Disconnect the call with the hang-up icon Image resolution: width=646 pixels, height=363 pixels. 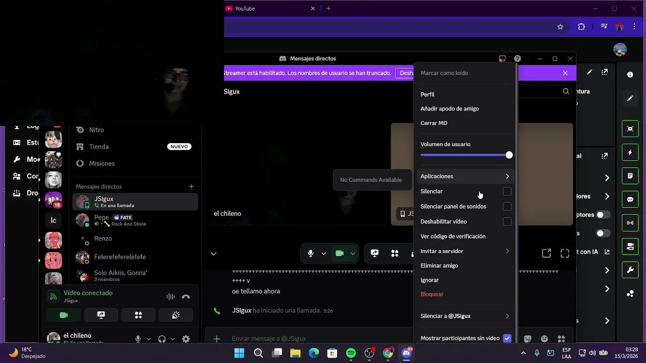[x=186, y=297]
